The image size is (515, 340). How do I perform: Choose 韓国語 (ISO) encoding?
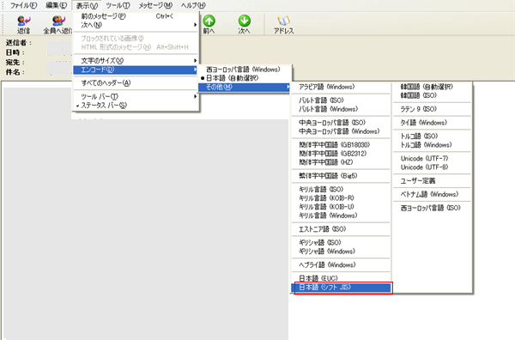click(x=433, y=95)
